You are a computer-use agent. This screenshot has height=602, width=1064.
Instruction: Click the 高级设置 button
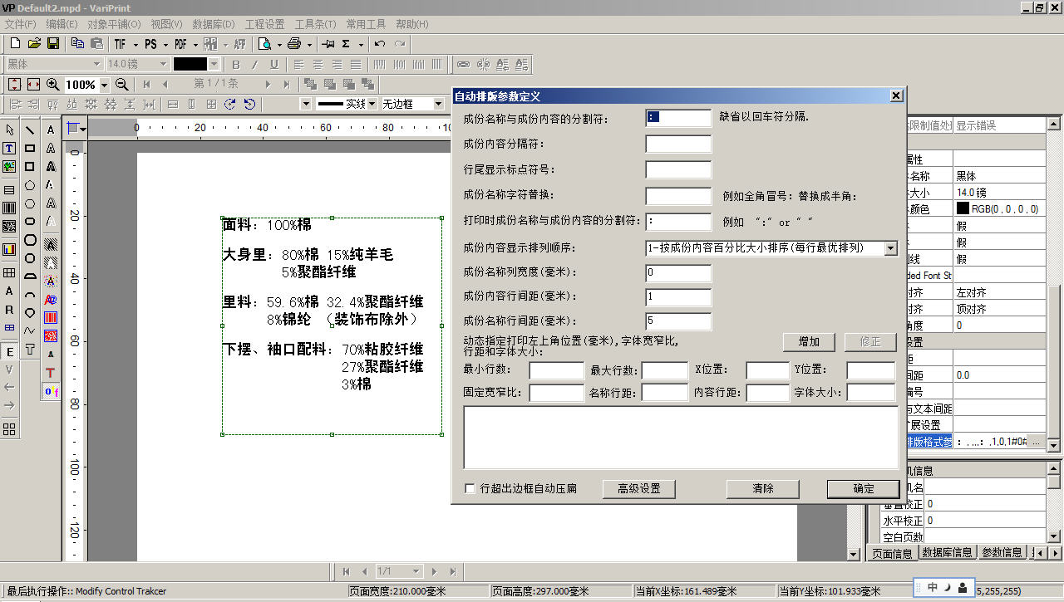(638, 488)
